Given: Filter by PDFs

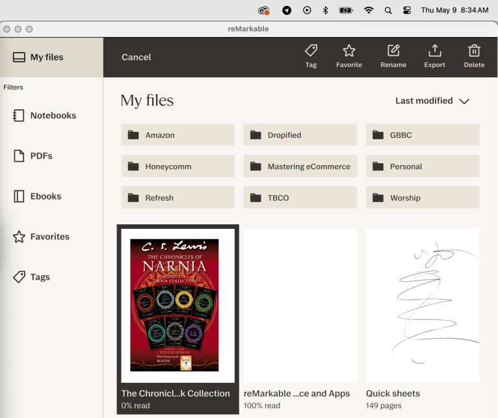Looking at the screenshot, I should pyautogui.click(x=33, y=155).
